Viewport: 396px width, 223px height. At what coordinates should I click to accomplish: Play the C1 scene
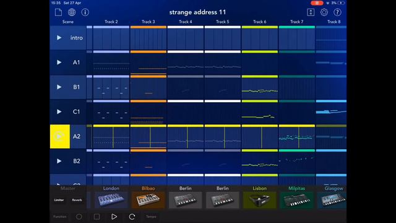coord(59,111)
